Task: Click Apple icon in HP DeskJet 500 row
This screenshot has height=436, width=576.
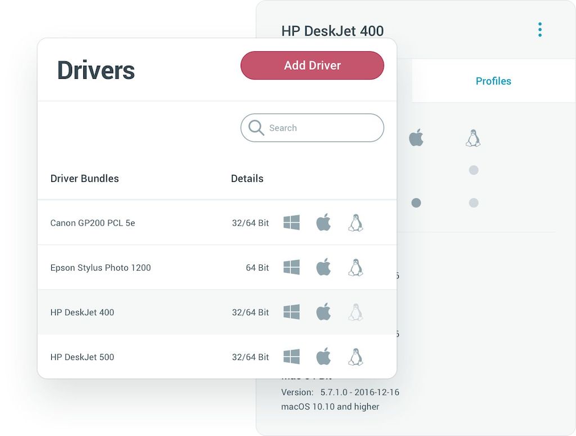Action: pos(323,356)
